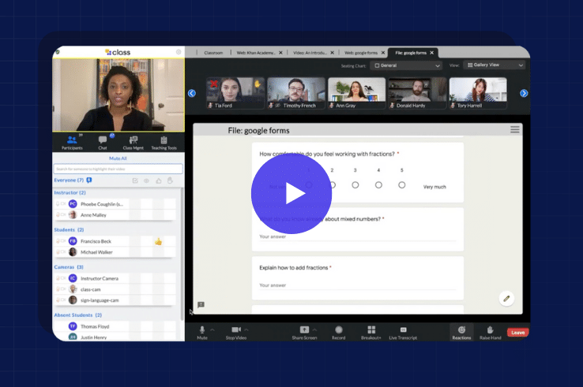Screen dimensions: 583x387
Task: Select Donald Hardy's video thumbnail
Action: coord(418,93)
